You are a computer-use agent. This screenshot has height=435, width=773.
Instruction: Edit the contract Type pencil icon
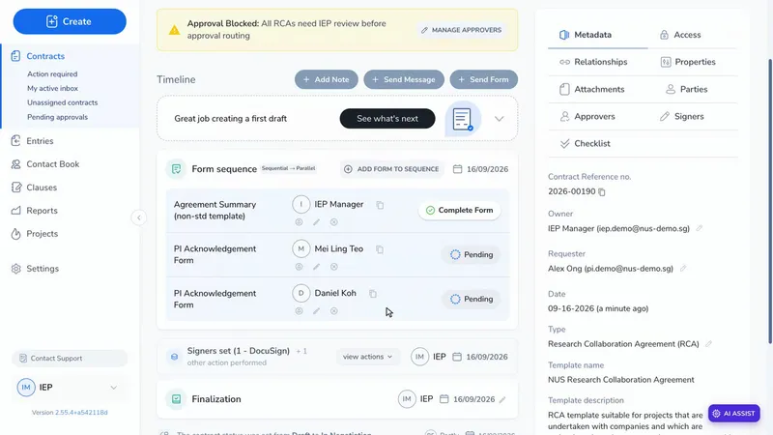click(708, 344)
